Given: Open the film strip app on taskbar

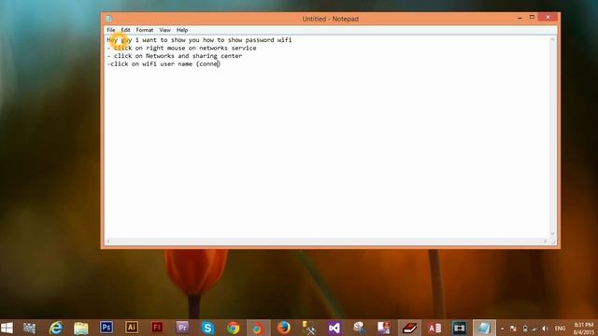Looking at the screenshot, I should (x=459, y=328).
